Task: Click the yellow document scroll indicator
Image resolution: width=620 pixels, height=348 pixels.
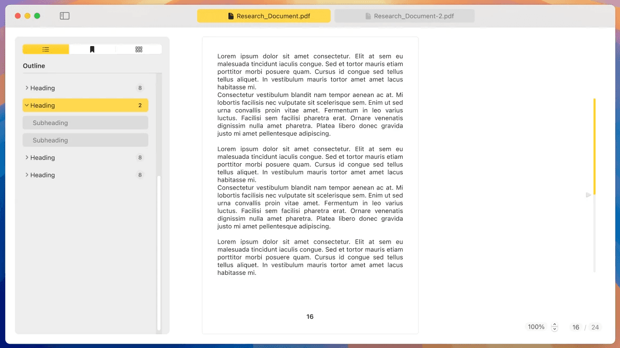Action: pos(594,146)
